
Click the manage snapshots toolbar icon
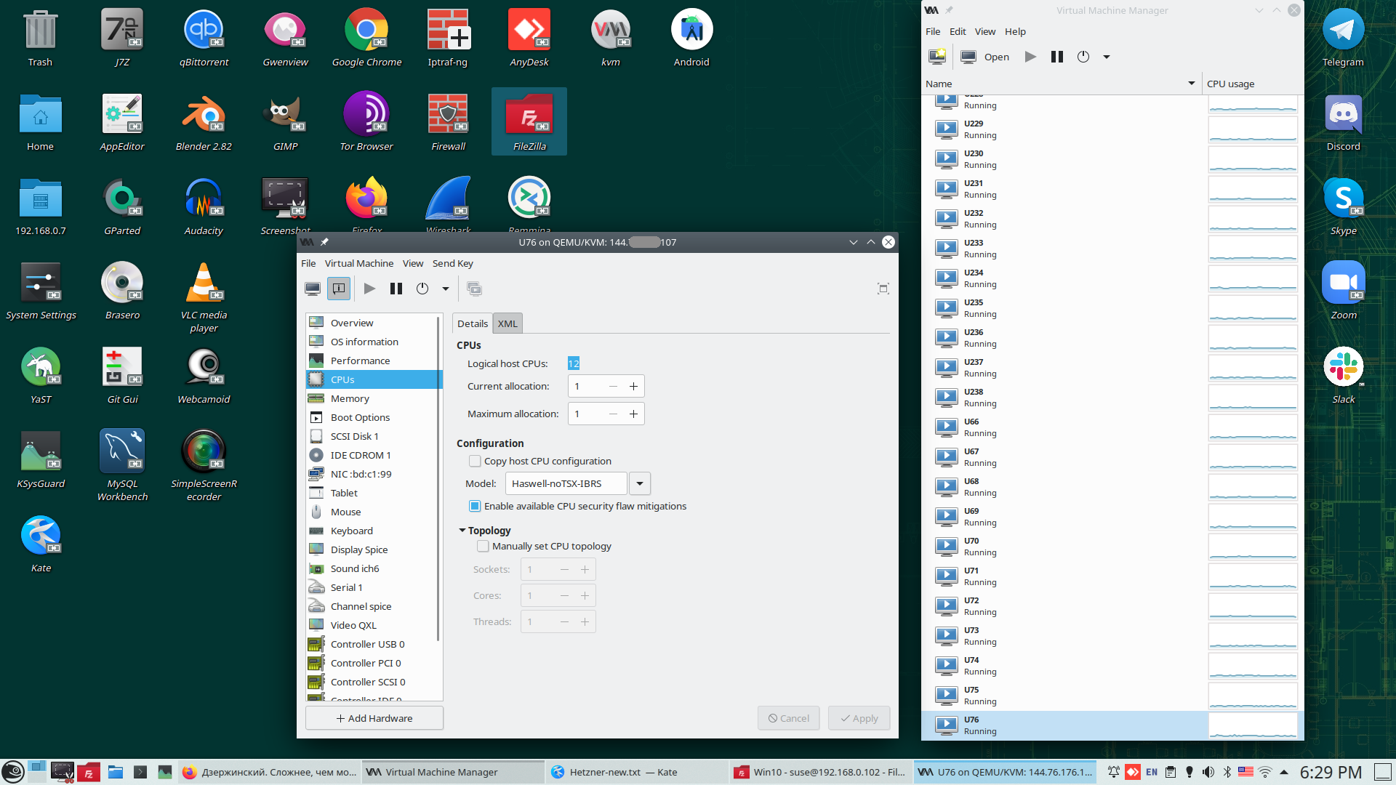[x=474, y=289]
